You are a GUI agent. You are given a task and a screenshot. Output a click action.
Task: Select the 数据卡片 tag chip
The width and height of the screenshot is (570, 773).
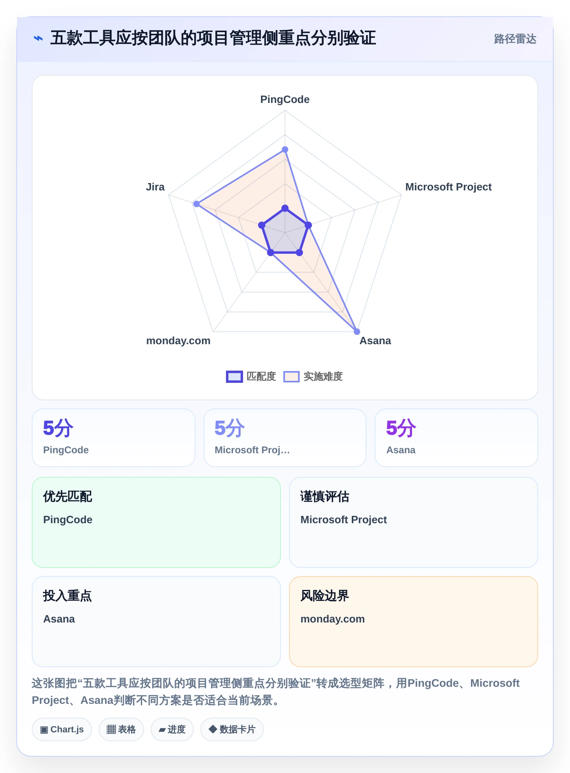coord(232,729)
